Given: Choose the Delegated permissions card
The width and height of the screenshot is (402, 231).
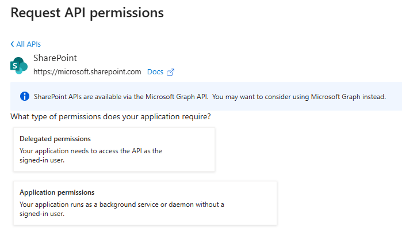Looking at the screenshot, I should [114, 149].
